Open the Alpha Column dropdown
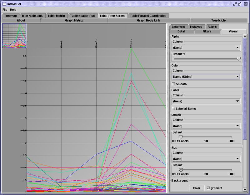 [206, 47]
